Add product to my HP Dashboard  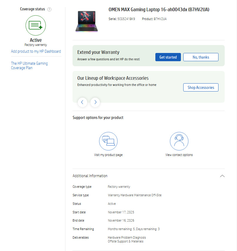(x=36, y=51)
